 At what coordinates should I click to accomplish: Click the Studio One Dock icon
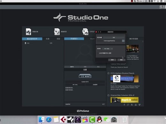click(71, 120)
